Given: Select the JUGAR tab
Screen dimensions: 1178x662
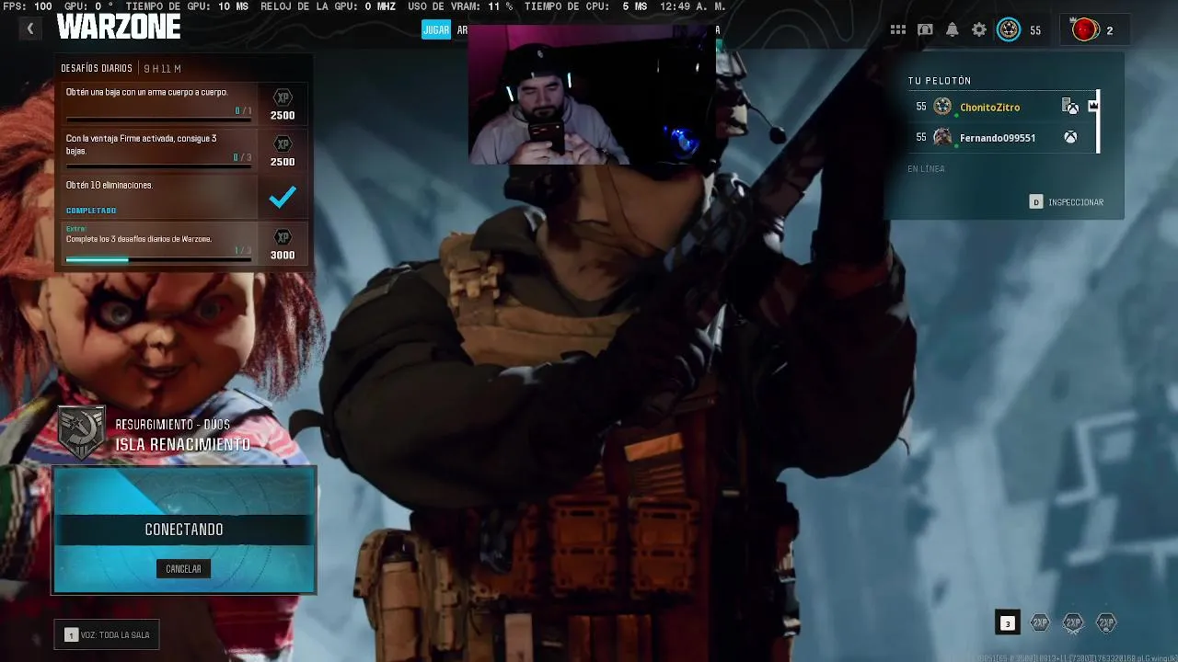Looking at the screenshot, I should (x=435, y=29).
